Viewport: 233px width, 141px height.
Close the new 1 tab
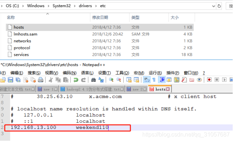tap(56, 89)
